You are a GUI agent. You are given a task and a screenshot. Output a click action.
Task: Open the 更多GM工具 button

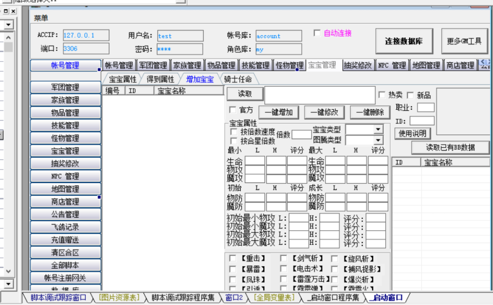click(x=464, y=41)
